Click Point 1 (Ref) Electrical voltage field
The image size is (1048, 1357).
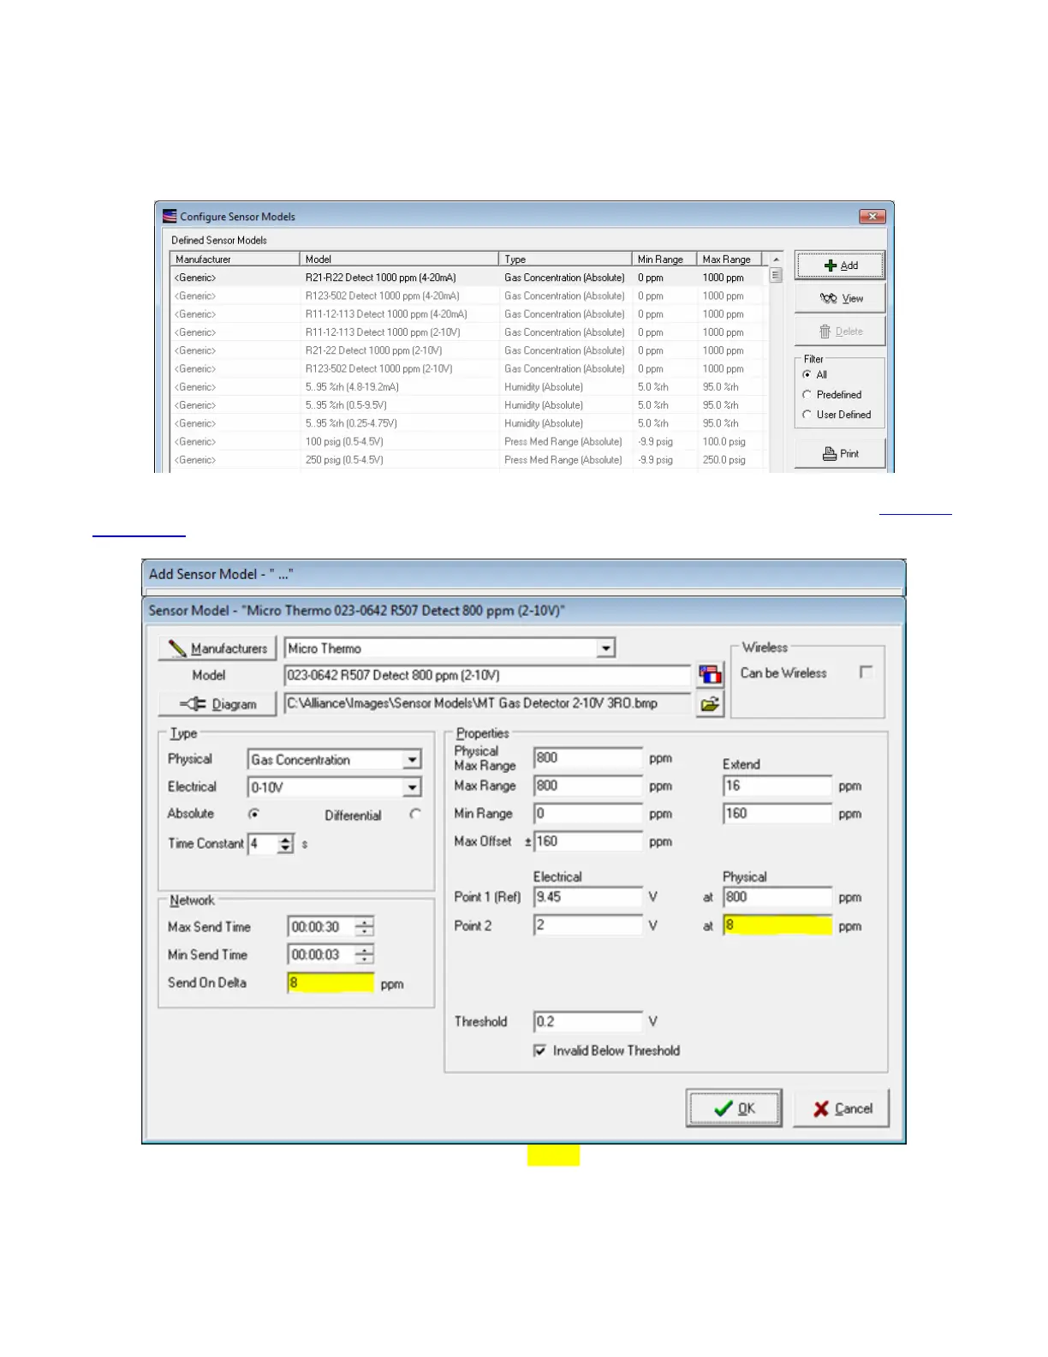(x=587, y=897)
